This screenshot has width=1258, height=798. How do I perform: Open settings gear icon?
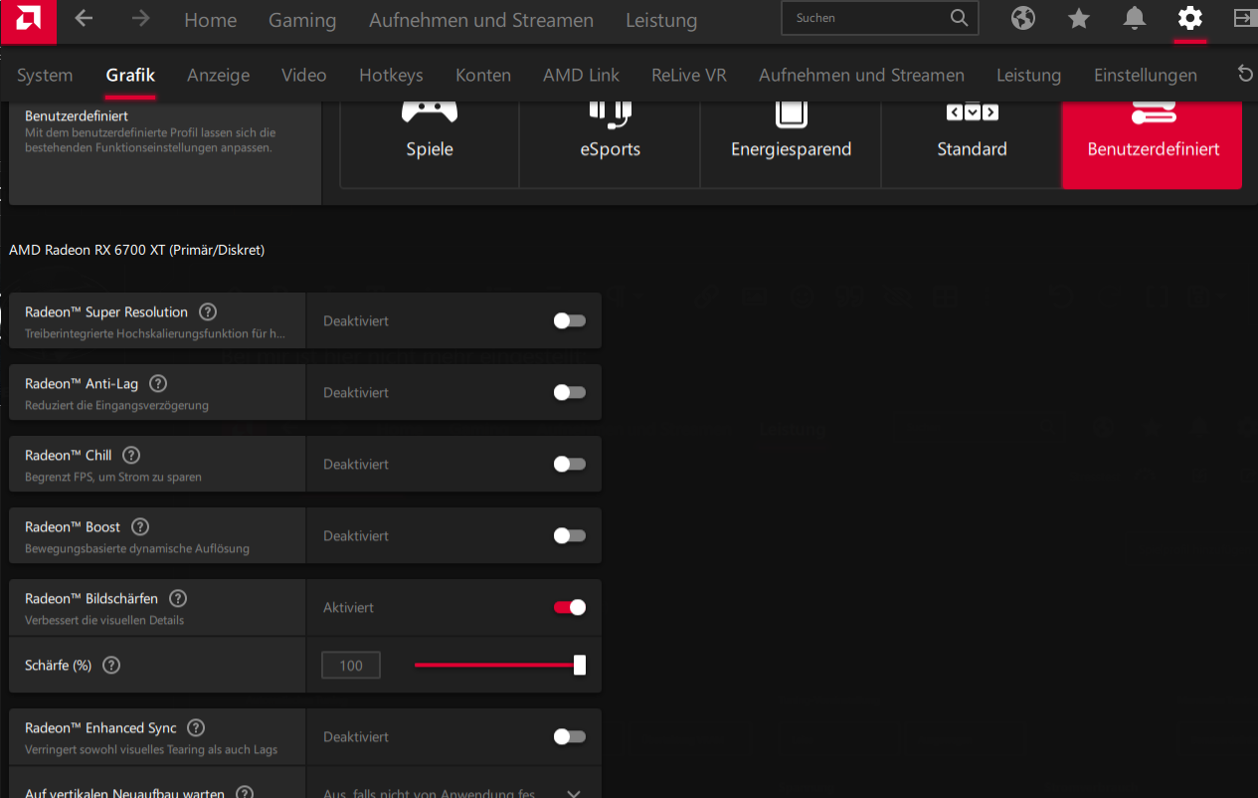(1189, 18)
